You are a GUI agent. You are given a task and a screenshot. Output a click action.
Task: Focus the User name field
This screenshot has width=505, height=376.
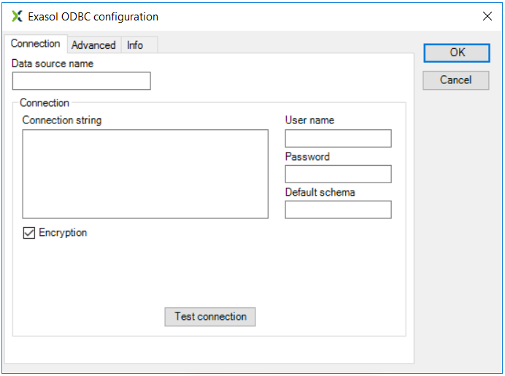[x=338, y=139]
